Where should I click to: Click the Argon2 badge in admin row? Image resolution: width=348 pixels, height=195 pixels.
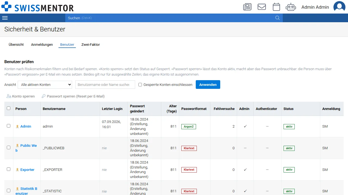pyautogui.click(x=189, y=126)
